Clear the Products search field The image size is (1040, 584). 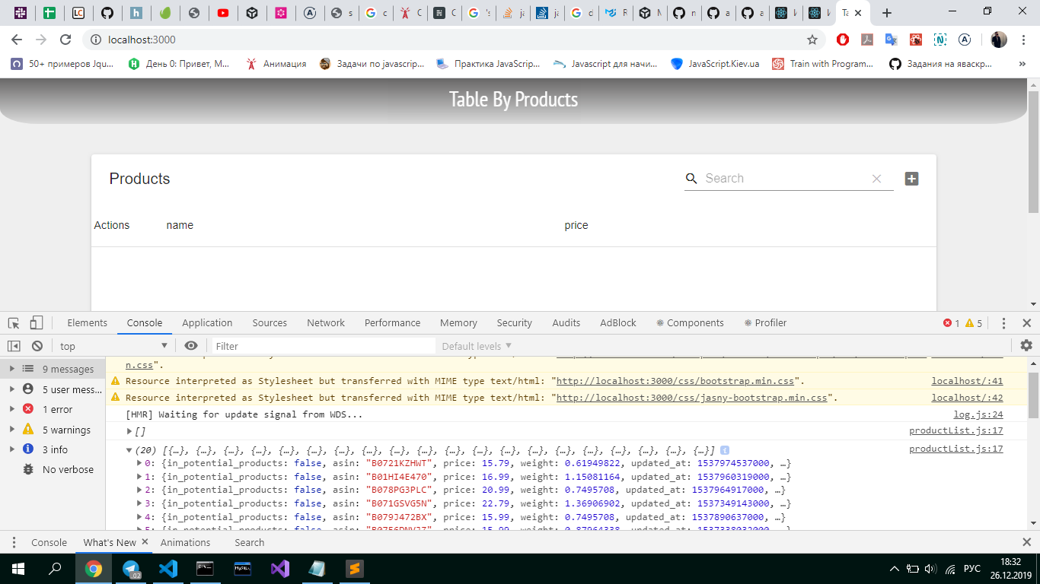[x=876, y=179]
